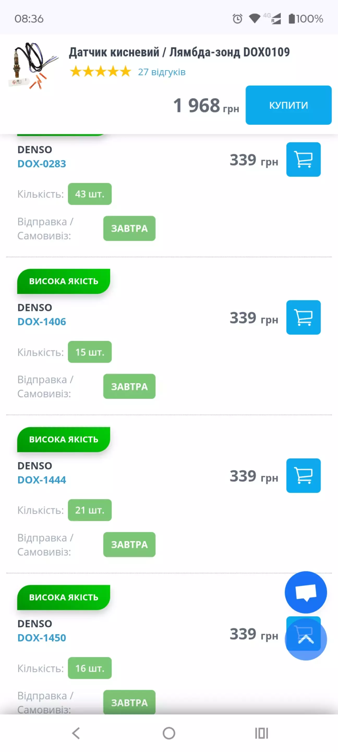Open the DOX-1444 product link
Image resolution: width=338 pixels, height=752 pixels.
(x=42, y=480)
